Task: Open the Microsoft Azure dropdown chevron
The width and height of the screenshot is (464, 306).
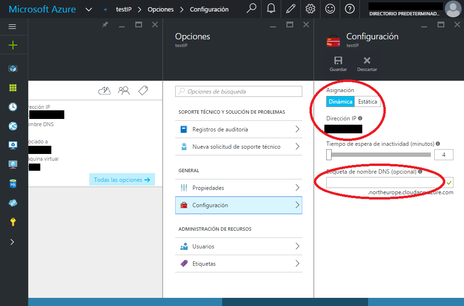Action: tap(88, 10)
